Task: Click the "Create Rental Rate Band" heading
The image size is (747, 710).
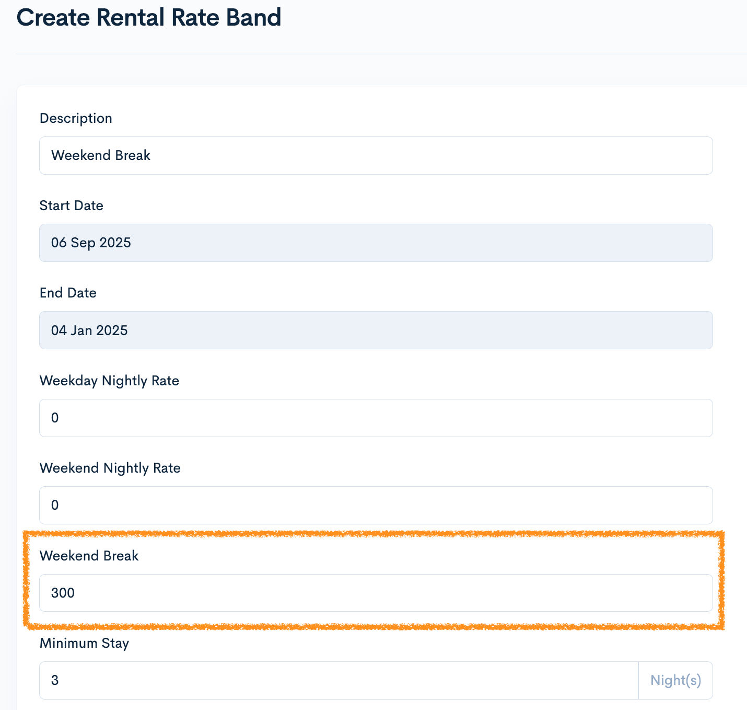Action: [149, 18]
